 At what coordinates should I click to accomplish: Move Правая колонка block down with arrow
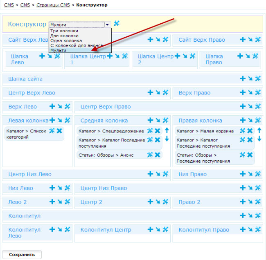[x=259, y=139]
